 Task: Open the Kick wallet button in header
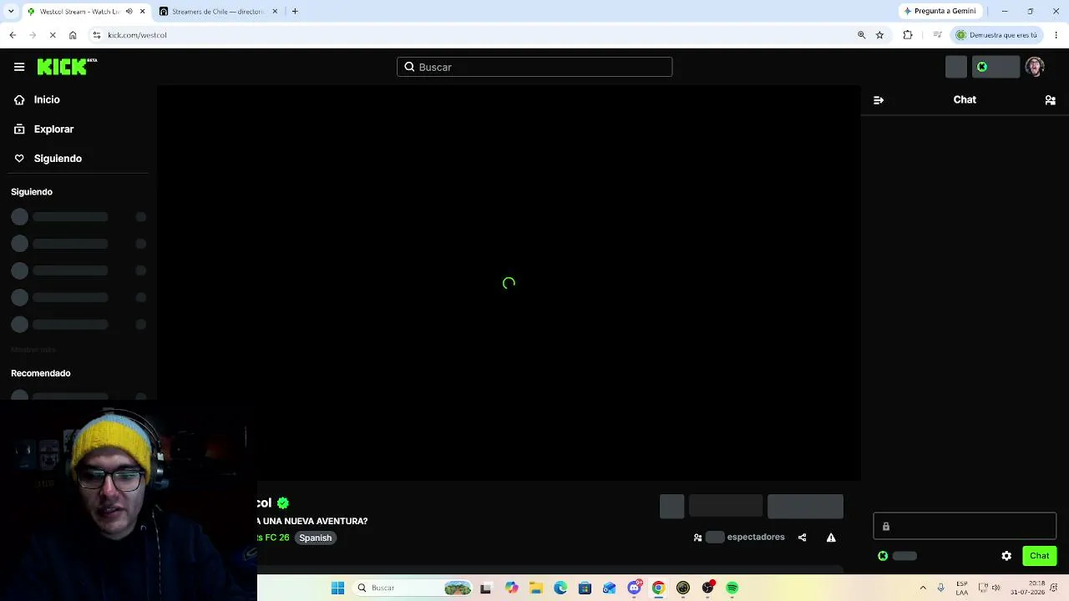996,67
